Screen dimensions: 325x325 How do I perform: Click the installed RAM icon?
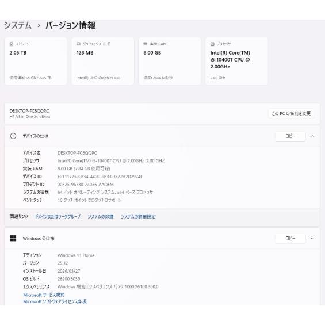point(146,44)
